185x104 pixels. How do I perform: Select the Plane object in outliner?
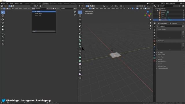pyautogui.click(x=162, y=14)
